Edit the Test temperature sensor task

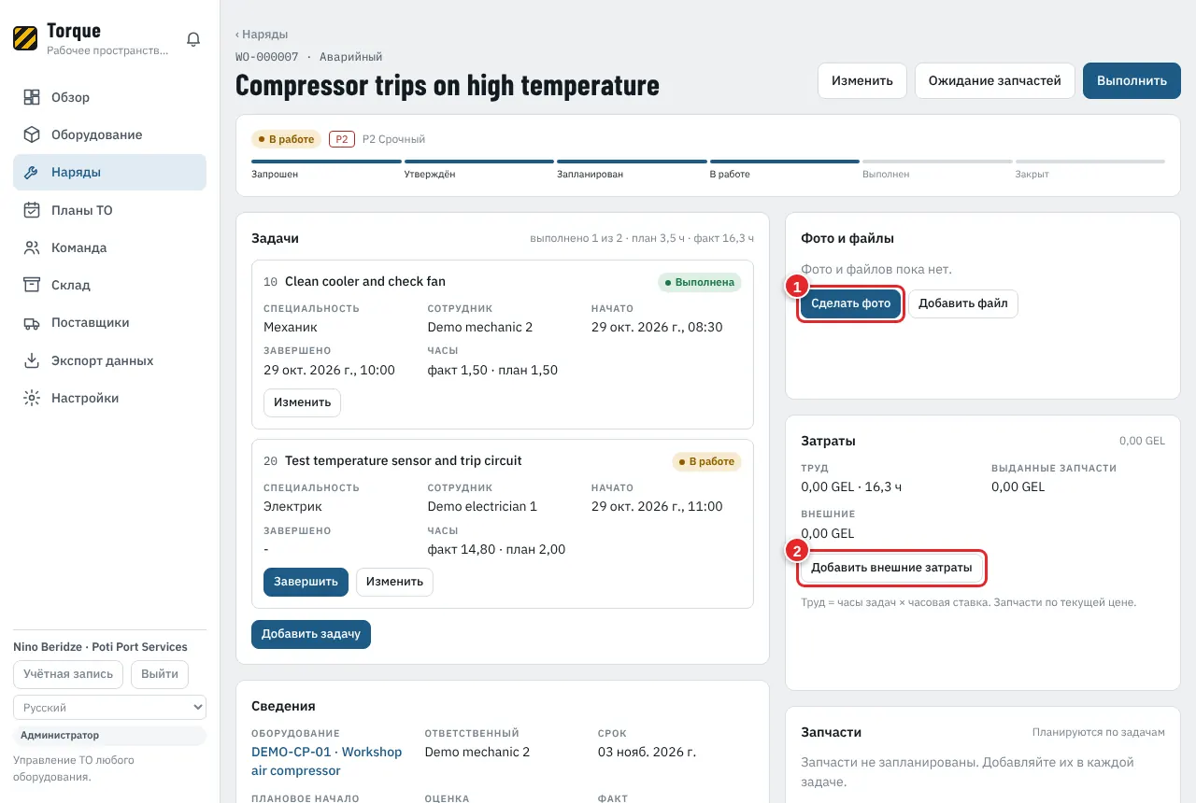(x=394, y=582)
